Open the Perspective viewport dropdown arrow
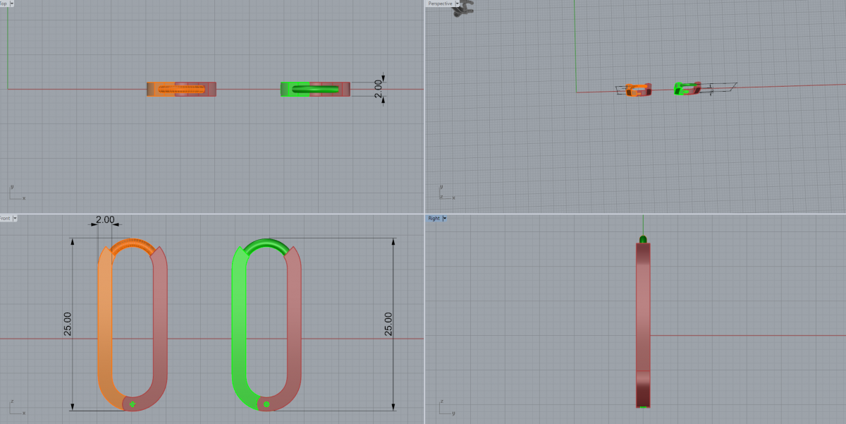Viewport: 846px width, 424px height. 457,4
